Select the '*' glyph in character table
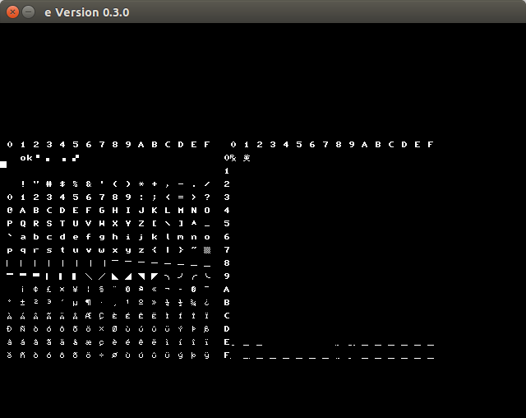Viewport: 526px width, 418px height. click(141, 184)
